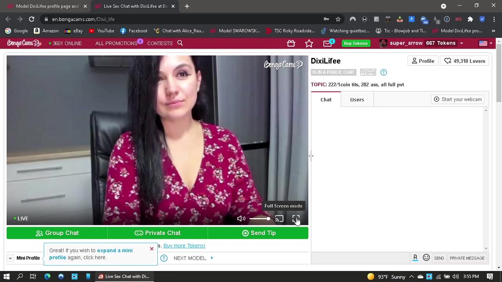
Task: Open Chrome three-dot menu
Action: point(494,19)
